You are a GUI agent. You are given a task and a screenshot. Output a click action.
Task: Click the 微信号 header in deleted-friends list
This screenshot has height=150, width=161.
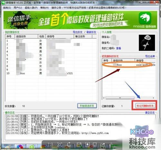tap(145, 61)
